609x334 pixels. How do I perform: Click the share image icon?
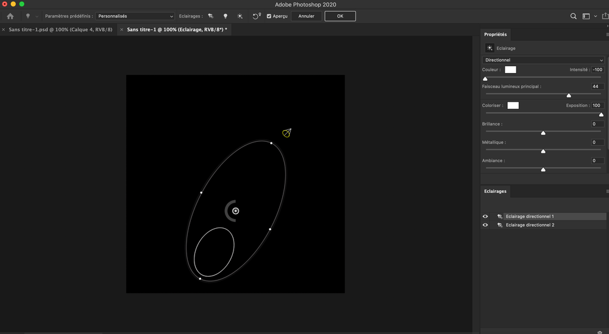click(x=605, y=16)
